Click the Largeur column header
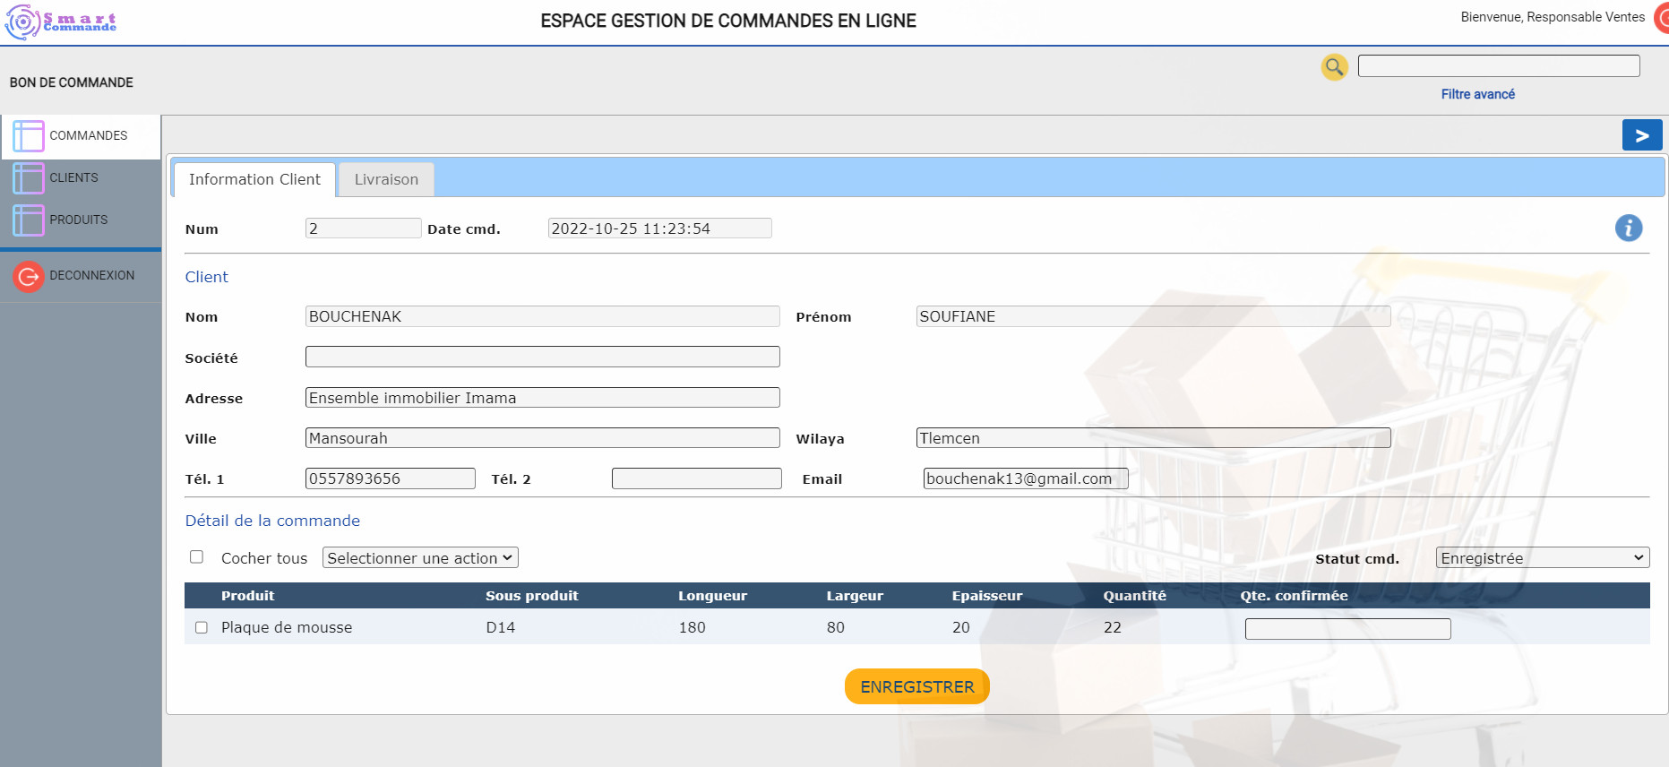Image resolution: width=1669 pixels, height=767 pixels. 855,596
